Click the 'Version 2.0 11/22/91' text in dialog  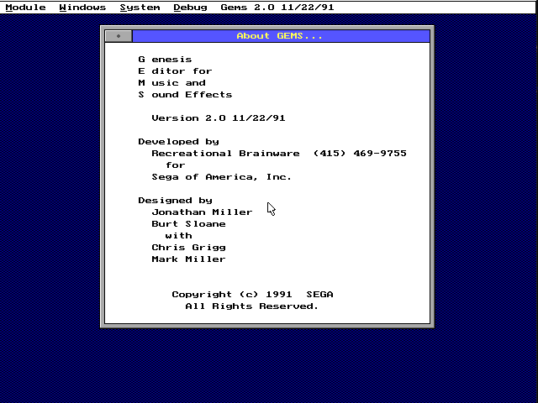(219, 118)
